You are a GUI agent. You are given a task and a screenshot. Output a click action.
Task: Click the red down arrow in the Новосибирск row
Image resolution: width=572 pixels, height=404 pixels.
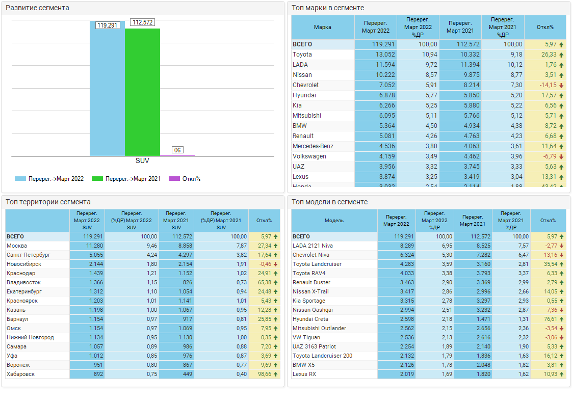pyautogui.click(x=275, y=264)
